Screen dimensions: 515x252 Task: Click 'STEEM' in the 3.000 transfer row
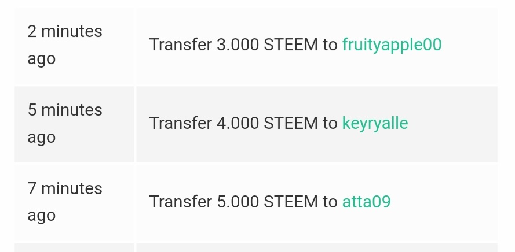(291, 45)
